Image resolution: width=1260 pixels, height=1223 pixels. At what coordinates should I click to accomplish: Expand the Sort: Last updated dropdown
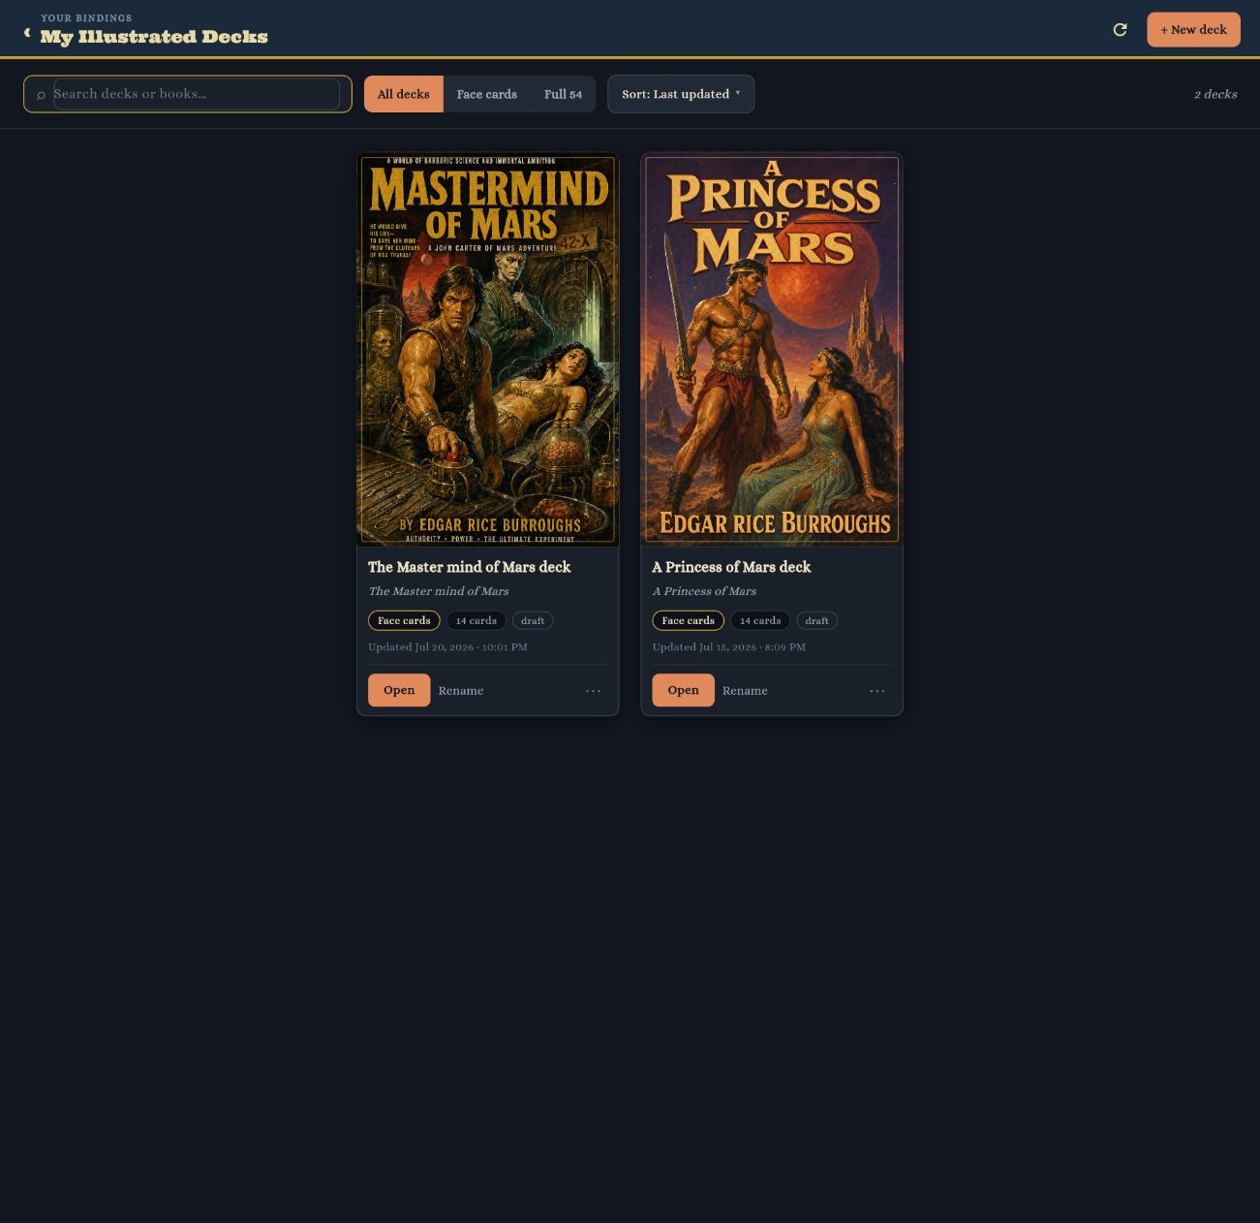coord(681,94)
